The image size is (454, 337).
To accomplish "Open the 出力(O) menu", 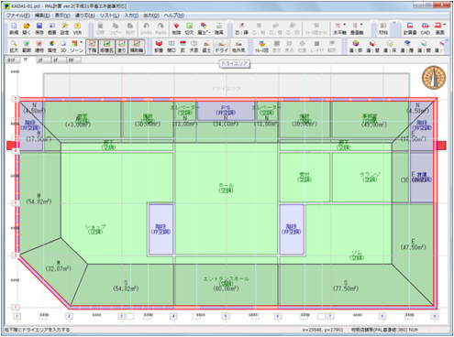I will coord(151,16).
